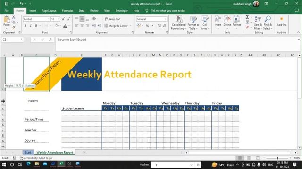Add a new sheet with plus button
Viewport: 302px width, 169px height.
(x=84, y=152)
